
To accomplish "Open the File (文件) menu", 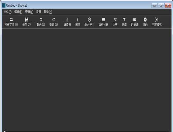I will coord(7,12).
